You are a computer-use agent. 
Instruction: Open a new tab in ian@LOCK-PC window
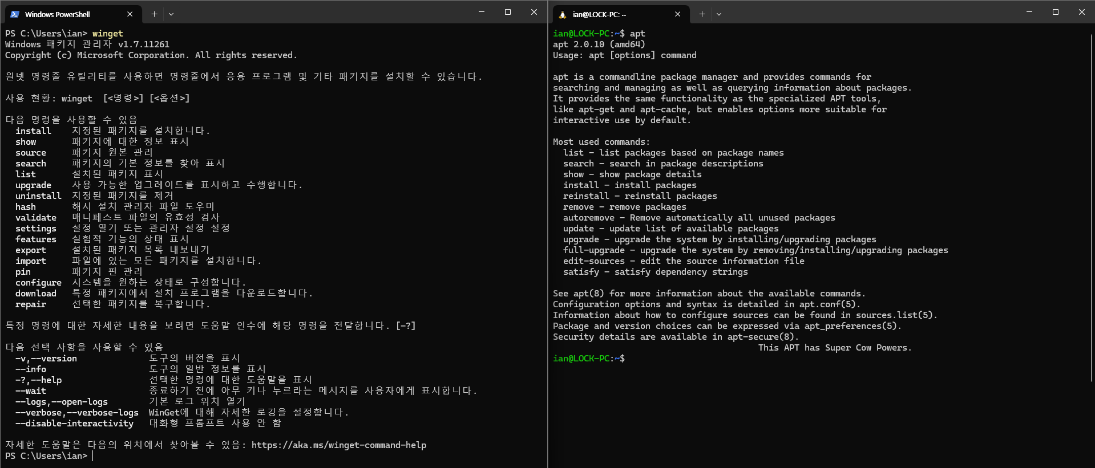(702, 14)
